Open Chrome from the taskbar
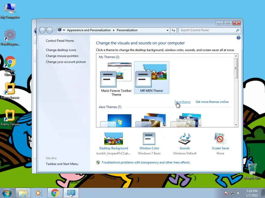The width and height of the screenshot is (265, 198). 55,193
